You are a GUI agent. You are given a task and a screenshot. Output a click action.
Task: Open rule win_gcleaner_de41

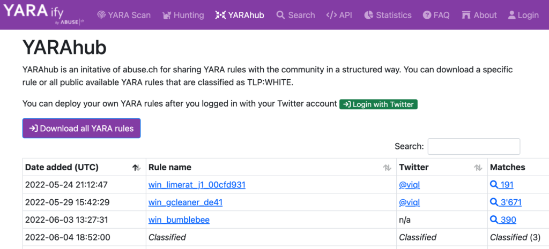[185, 202]
